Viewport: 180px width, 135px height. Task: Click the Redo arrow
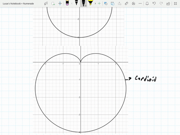point(161,3)
